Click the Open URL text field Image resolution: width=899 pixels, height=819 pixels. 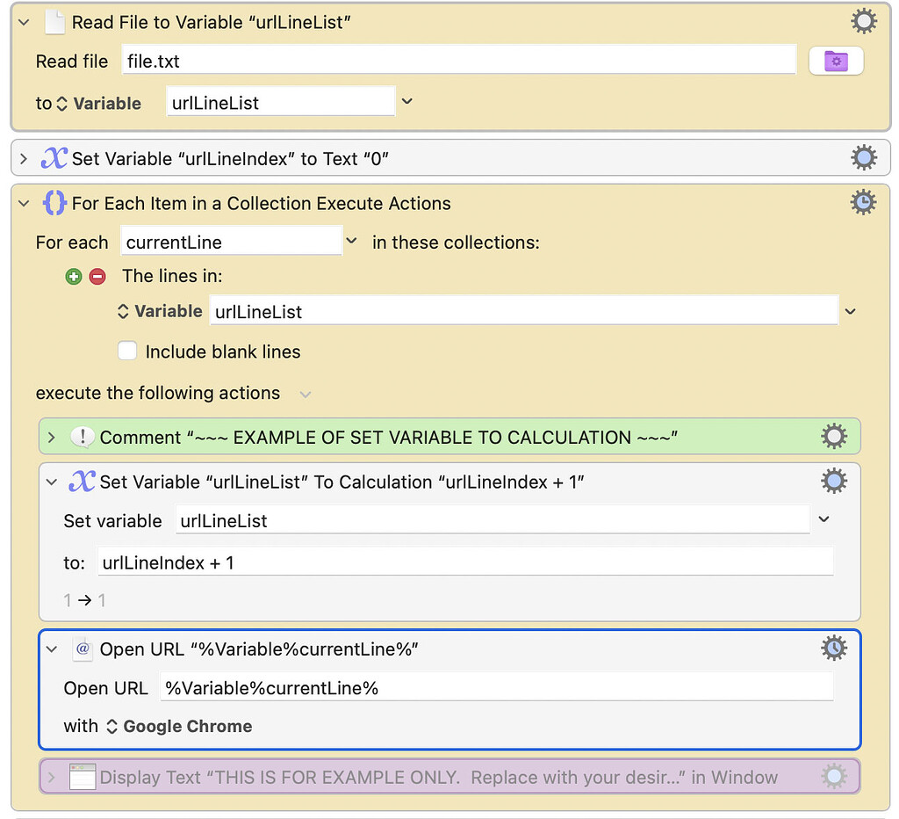coord(496,688)
